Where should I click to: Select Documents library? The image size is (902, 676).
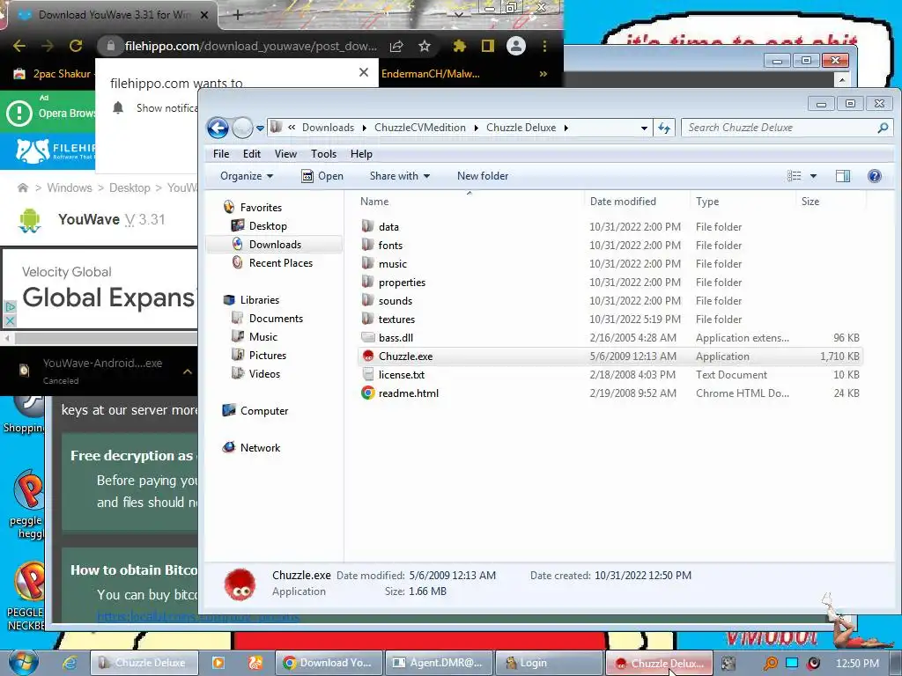point(276,319)
